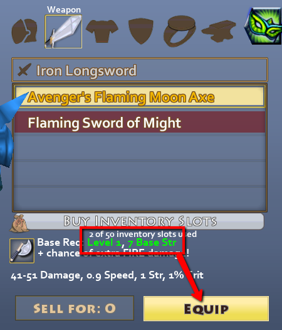The image size is (282, 330).
Task: Select the Weapon sword slot icon
Action: click(x=63, y=31)
